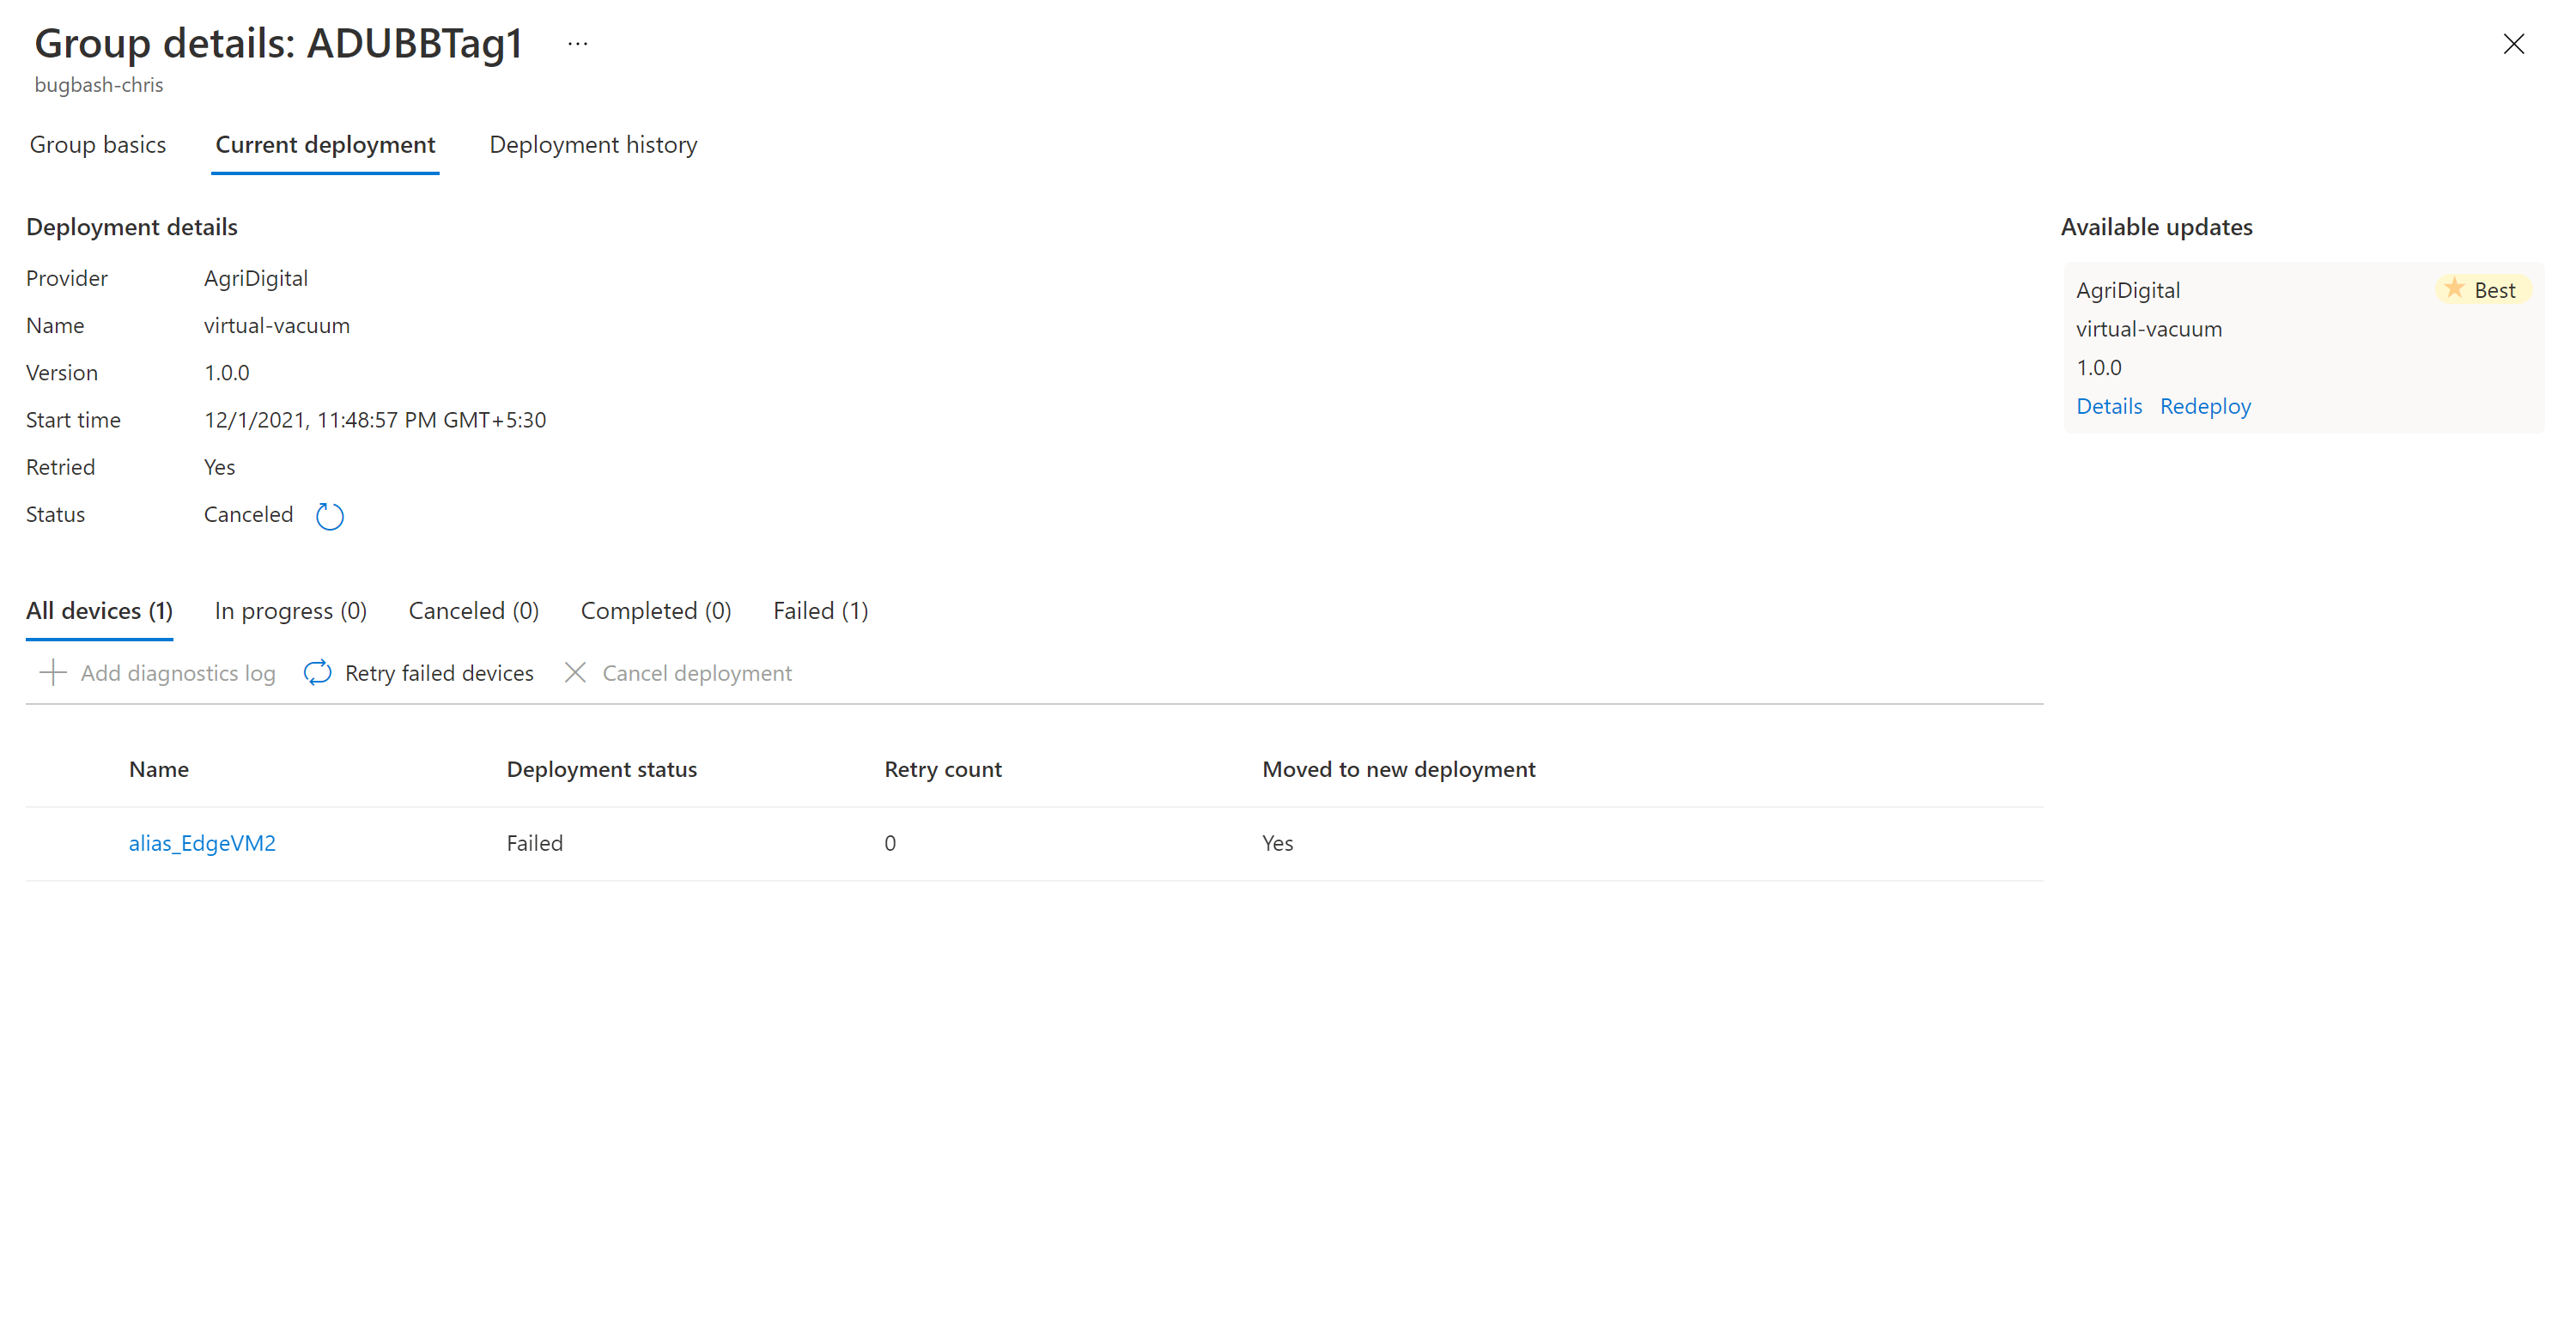Click the Redeploy link for virtual-vacuum
The width and height of the screenshot is (2576, 1341).
2204,406
